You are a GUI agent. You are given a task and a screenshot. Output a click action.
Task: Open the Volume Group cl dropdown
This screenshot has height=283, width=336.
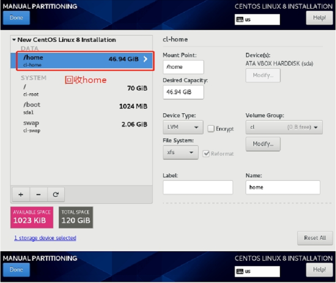284,127
